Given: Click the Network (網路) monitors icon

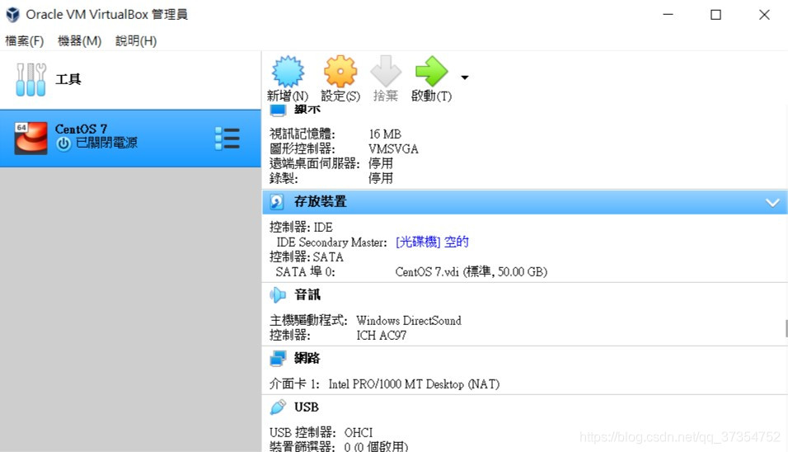Looking at the screenshot, I should click(x=278, y=359).
